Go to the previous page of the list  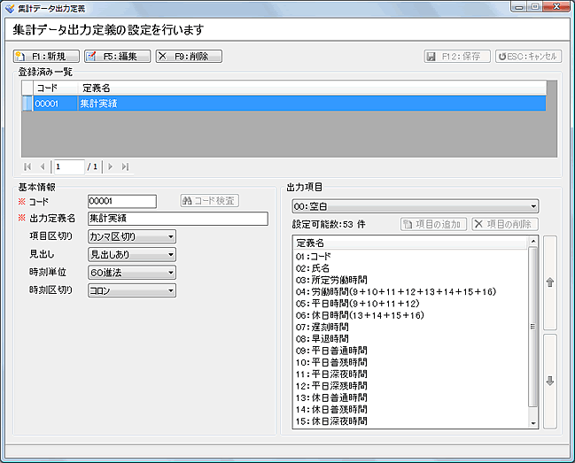43,166
